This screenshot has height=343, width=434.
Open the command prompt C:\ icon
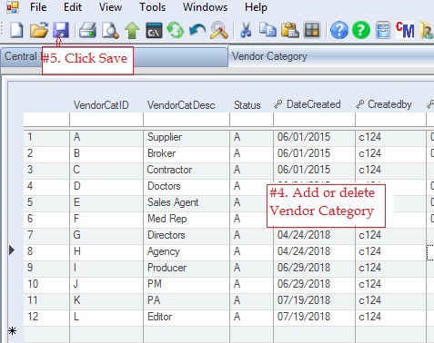tap(154, 30)
